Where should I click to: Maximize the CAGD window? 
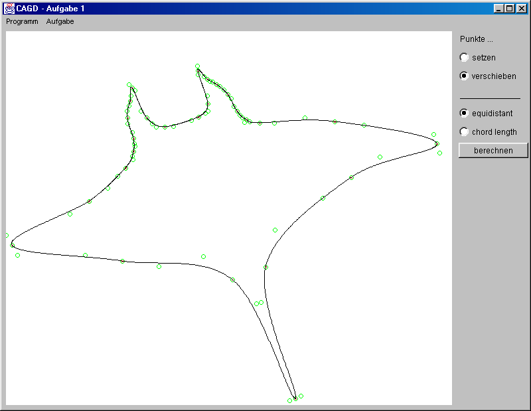(509, 9)
